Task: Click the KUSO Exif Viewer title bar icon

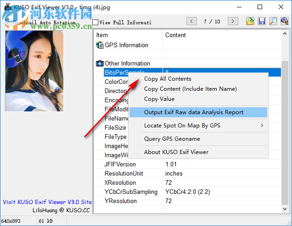Action: click(x=8, y=7)
